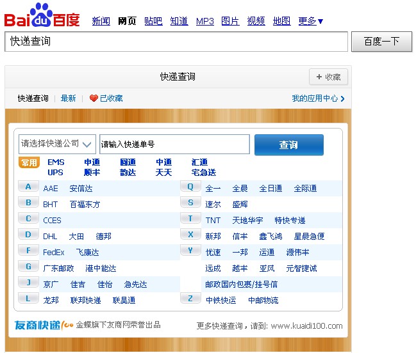Click the 百度一下 search button
Screen dimensions: 416x353
point(381,42)
